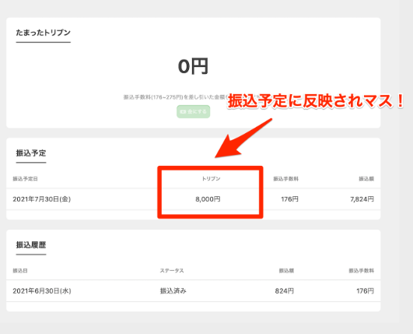Click the 振込予定日 column header

click(26, 179)
